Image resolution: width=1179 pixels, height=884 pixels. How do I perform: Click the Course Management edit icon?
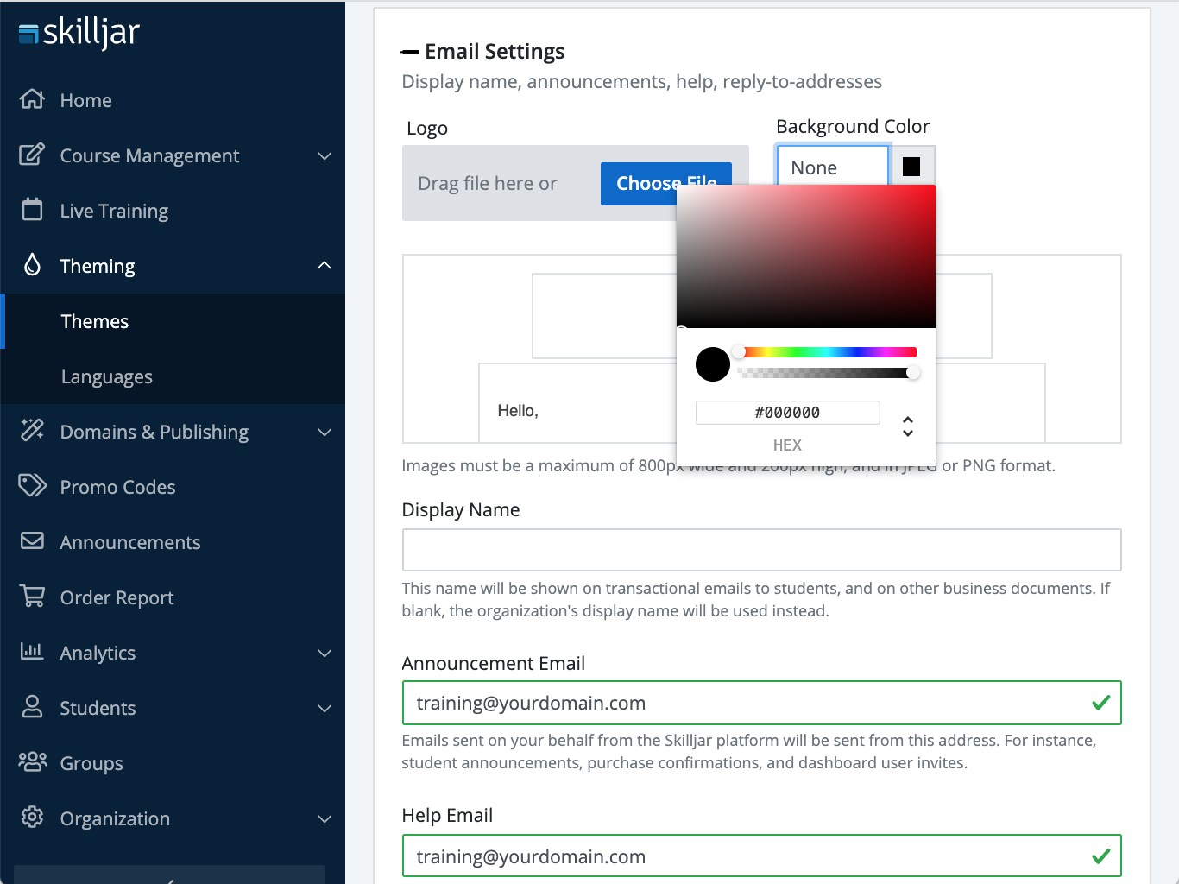32,155
